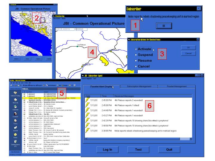
Task: Click the Print icon in Outlook toolbar
Action: (x=16, y=85)
